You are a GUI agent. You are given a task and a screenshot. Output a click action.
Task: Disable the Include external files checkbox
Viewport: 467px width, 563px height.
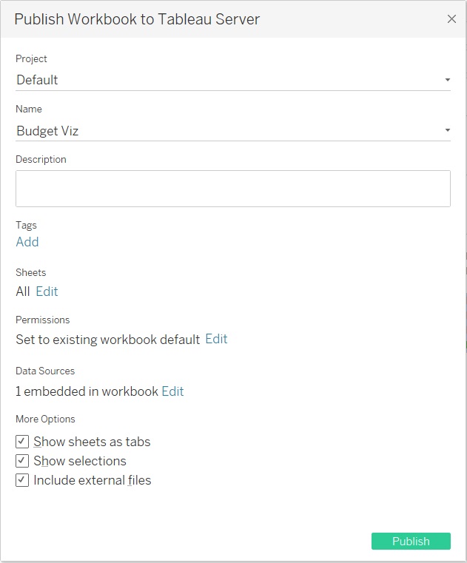22,480
